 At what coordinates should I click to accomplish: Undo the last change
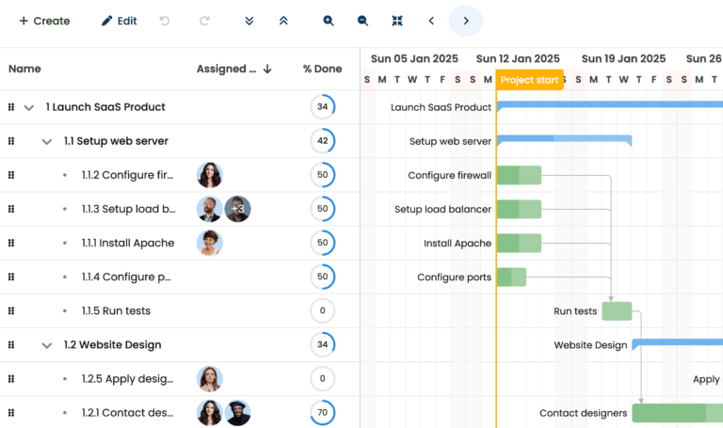point(165,21)
